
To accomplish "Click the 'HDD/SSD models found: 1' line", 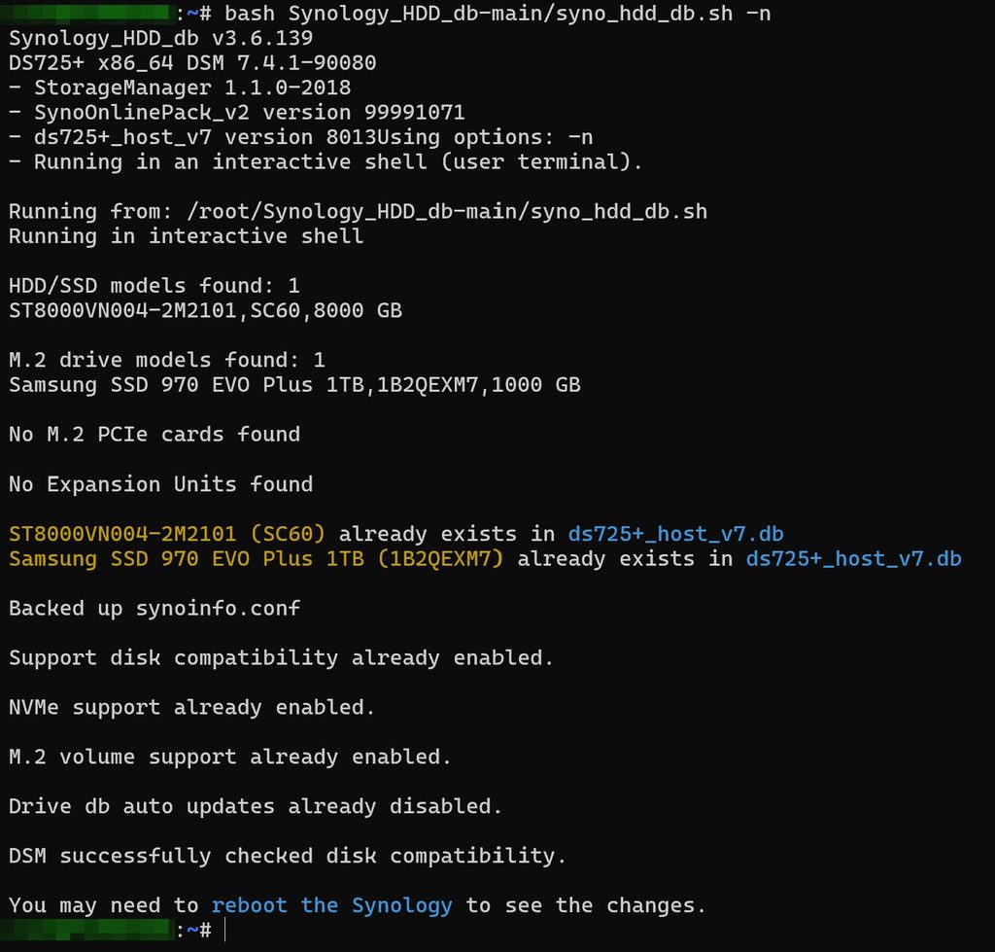I will coord(154,286).
